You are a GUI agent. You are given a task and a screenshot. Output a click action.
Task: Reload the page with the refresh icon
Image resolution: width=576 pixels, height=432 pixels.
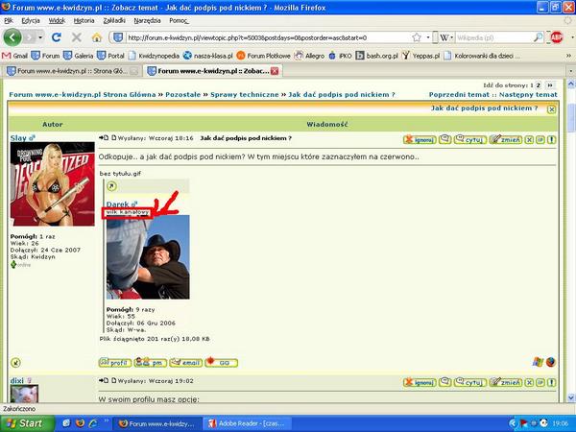55,37
